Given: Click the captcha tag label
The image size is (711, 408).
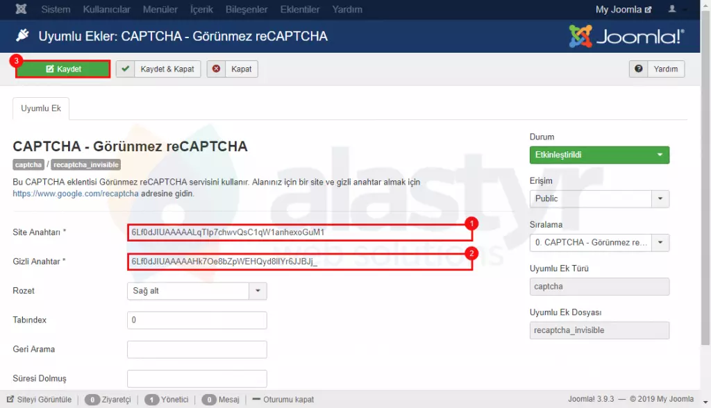Looking at the screenshot, I should (28, 164).
